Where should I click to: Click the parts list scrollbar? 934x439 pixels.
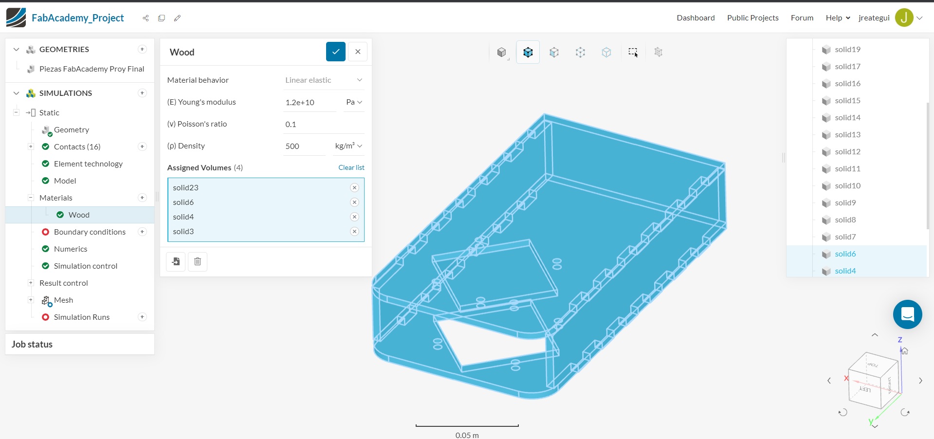(x=928, y=165)
